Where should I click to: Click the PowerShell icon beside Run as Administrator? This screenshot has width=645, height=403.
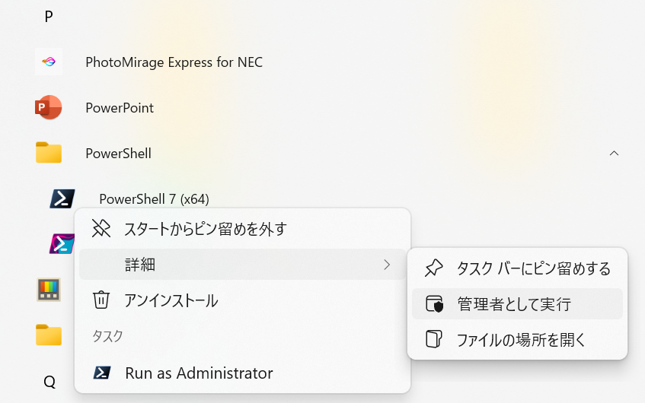(101, 373)
